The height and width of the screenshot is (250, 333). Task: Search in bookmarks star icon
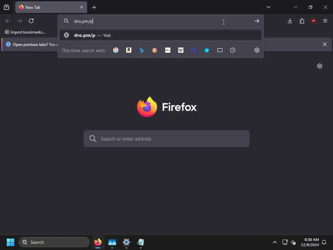click(x=206, y=50)
